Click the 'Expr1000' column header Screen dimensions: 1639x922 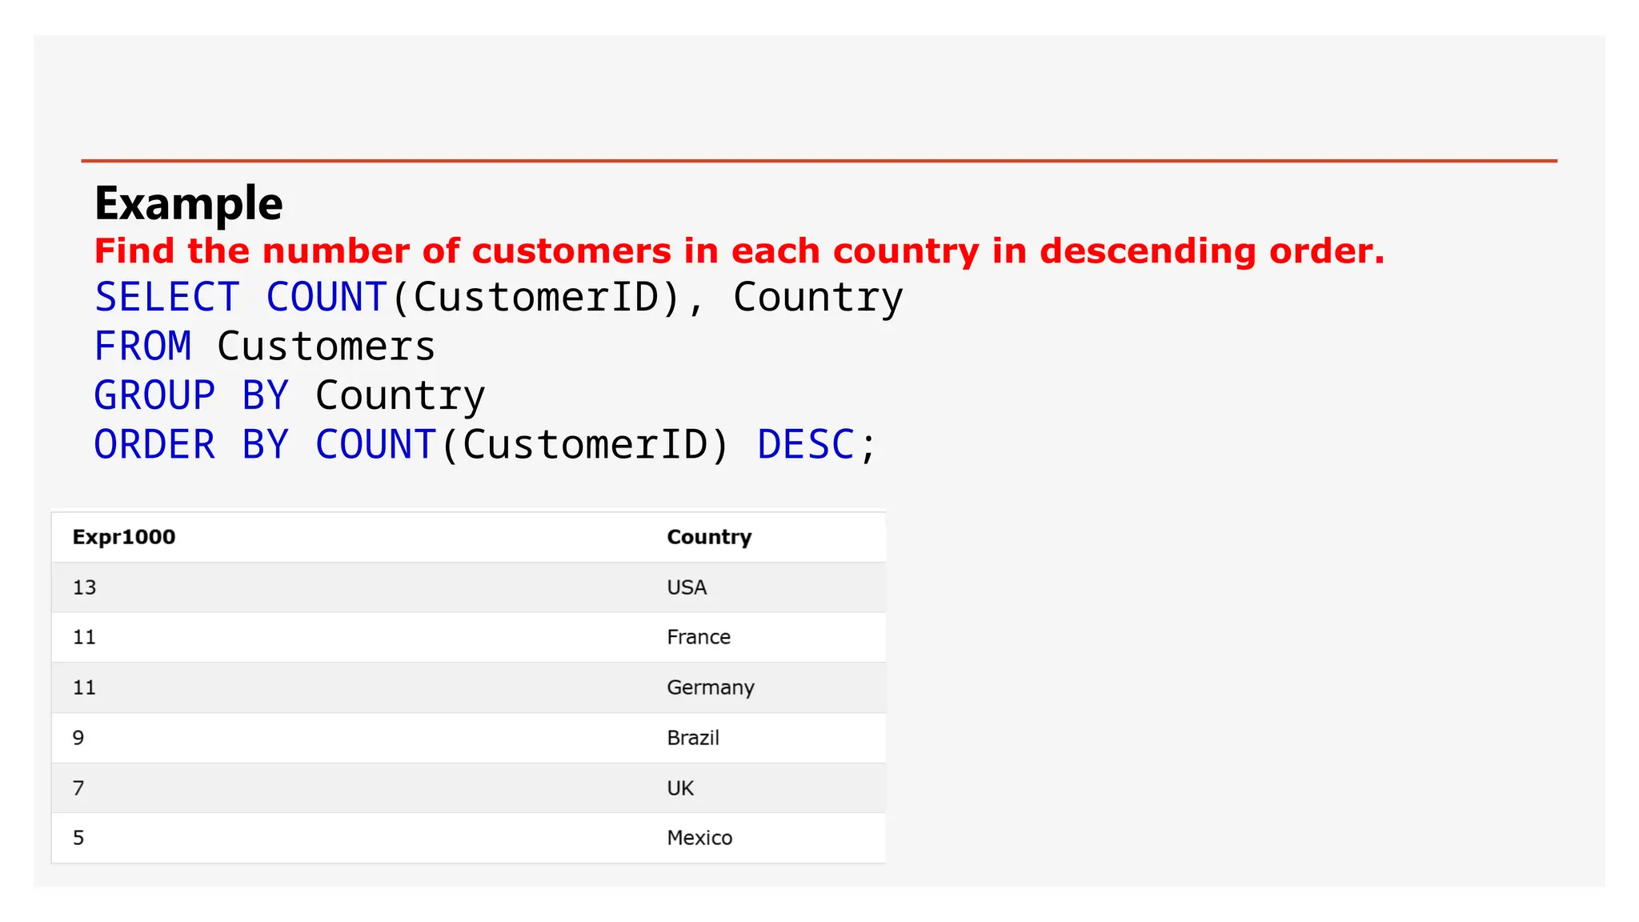click(124, 537)
